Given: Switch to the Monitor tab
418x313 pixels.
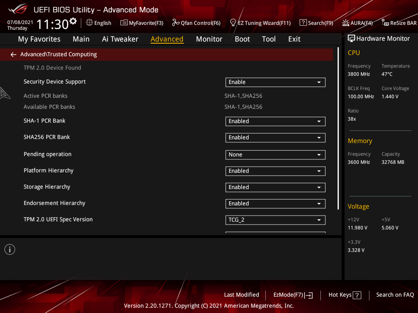Looking at the screenshot, I should [209, 39].
